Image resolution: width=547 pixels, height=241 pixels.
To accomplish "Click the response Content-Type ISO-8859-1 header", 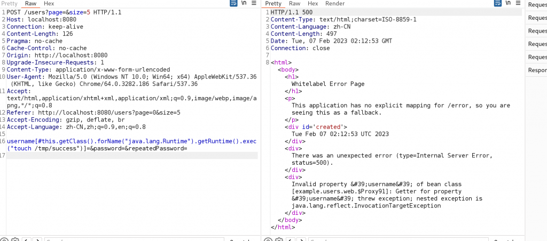I will pyautogui.click(x=343, y=20).
